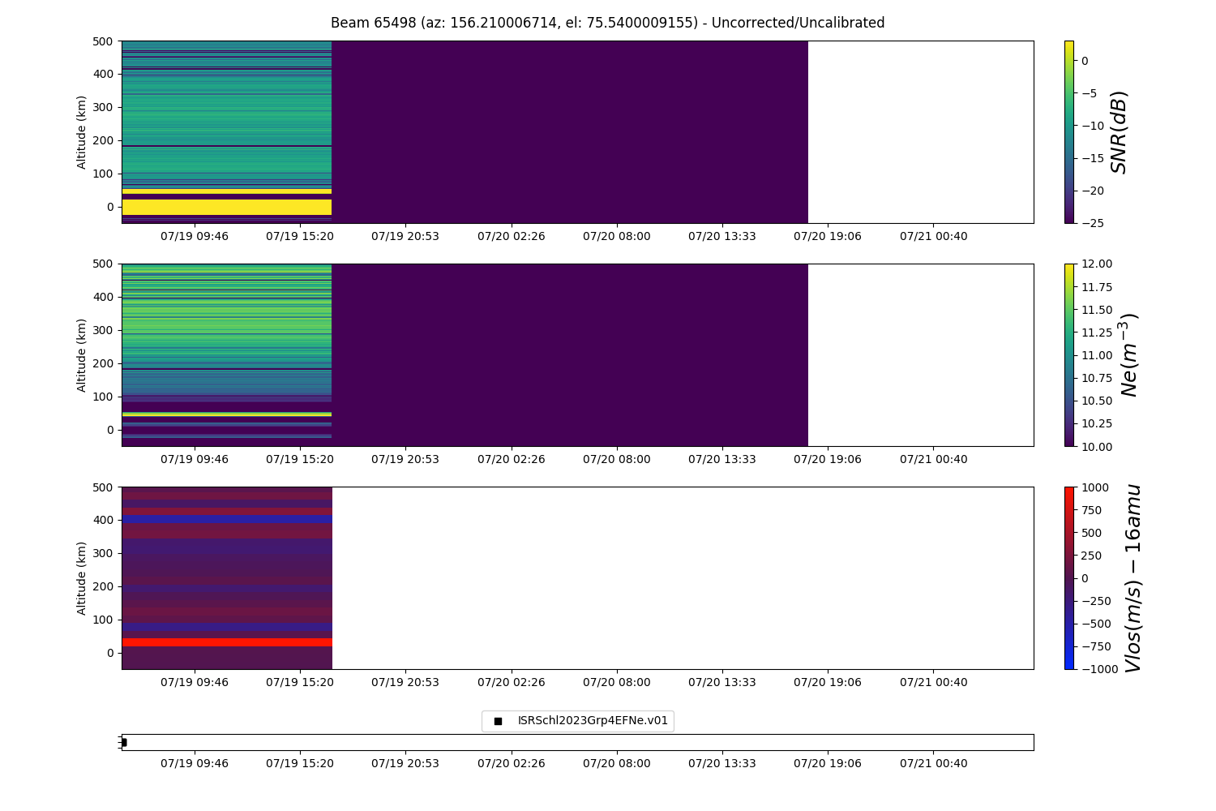Select the Ne(m⁻³) colorbar label

click(x=1128, y=354)
